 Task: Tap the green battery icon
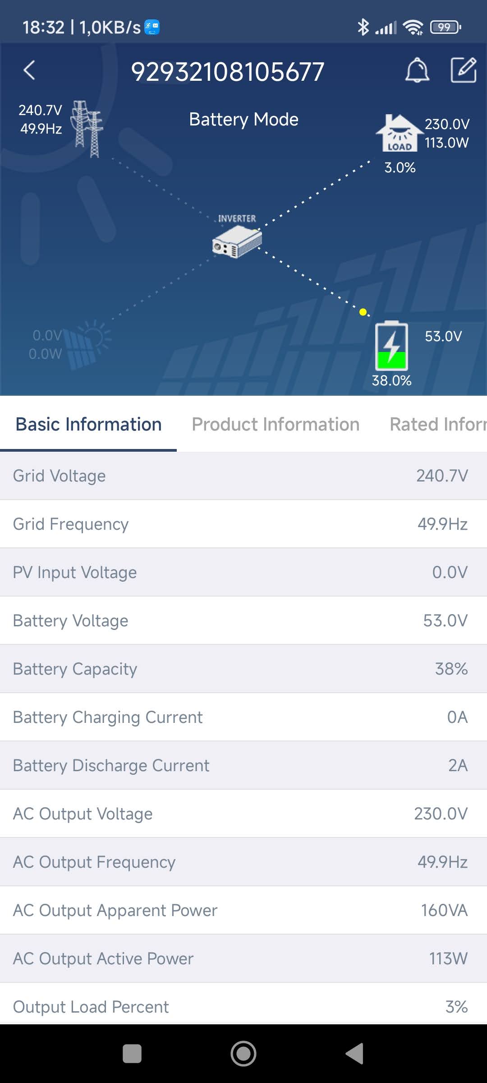pyautogui.click(x=391, y=346)
